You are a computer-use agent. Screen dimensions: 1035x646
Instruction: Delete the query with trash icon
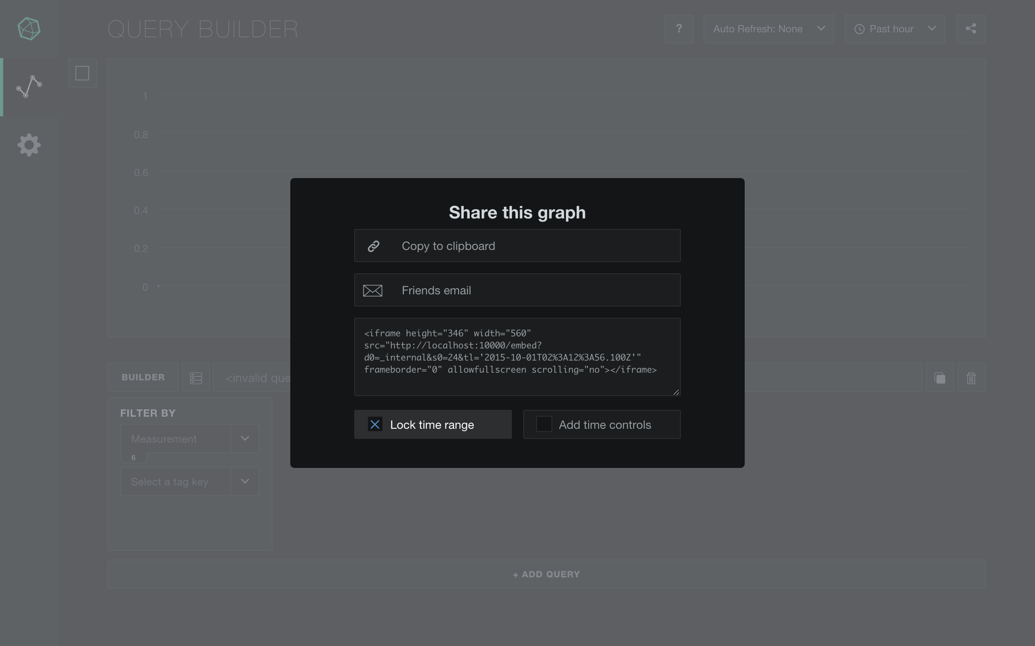pos(971,378)
